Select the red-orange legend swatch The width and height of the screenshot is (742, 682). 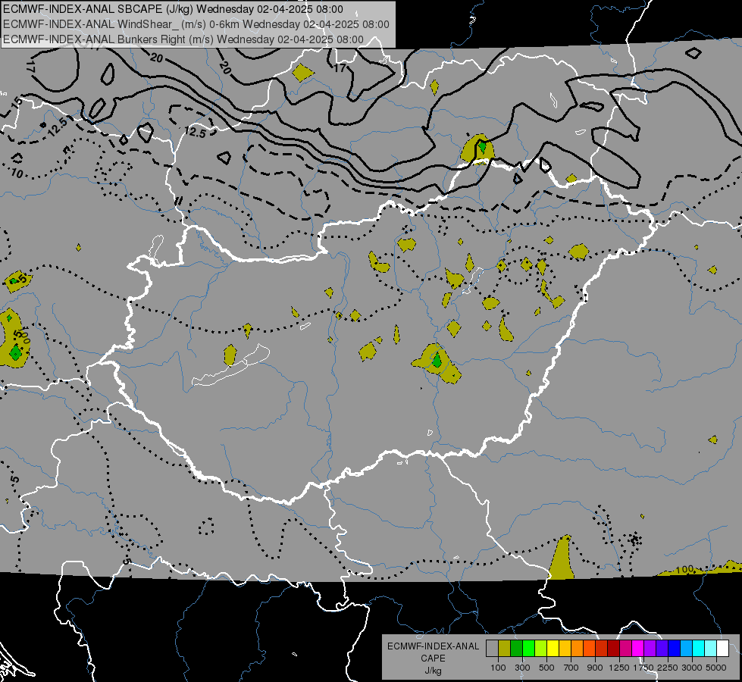589,649
